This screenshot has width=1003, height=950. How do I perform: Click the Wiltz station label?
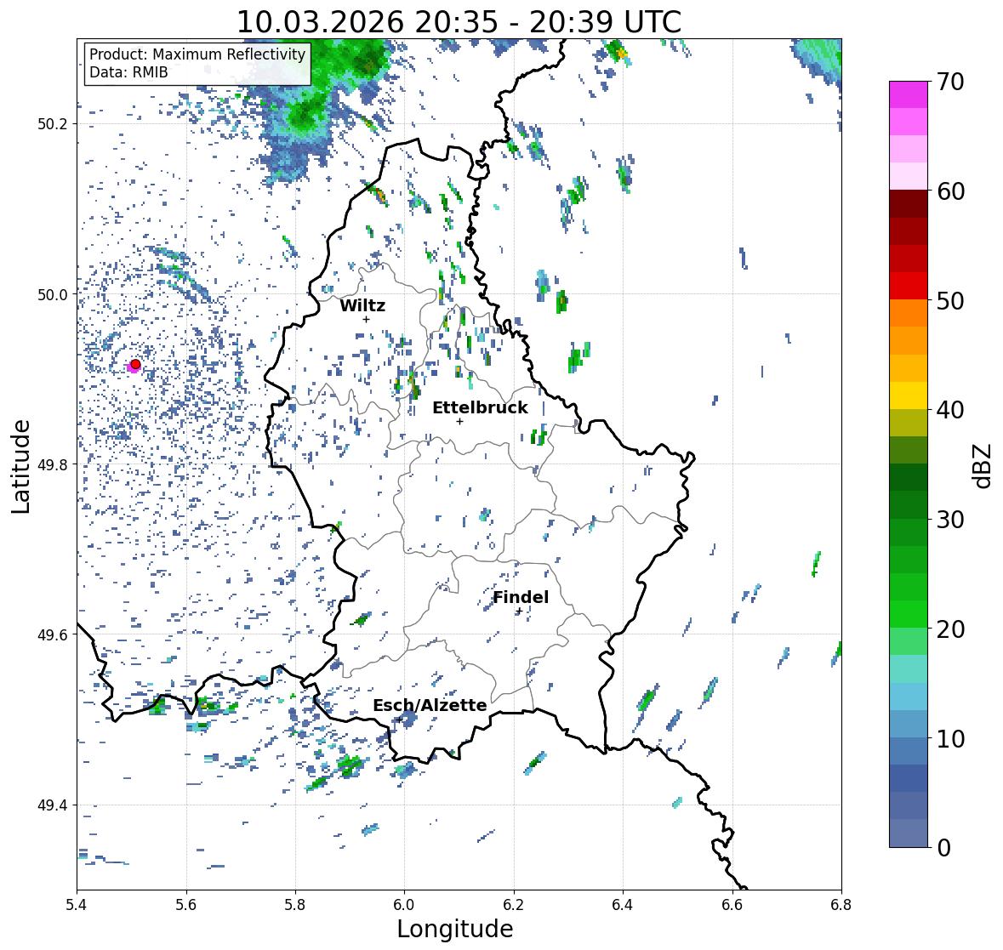click(x=362, y=305)
